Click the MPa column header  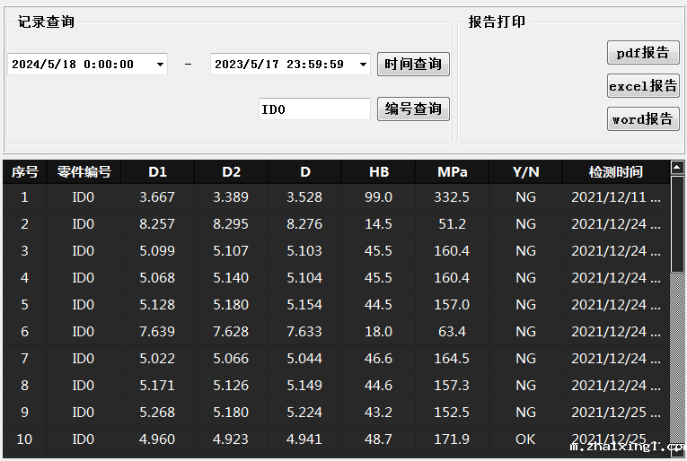tap(452, 172)
